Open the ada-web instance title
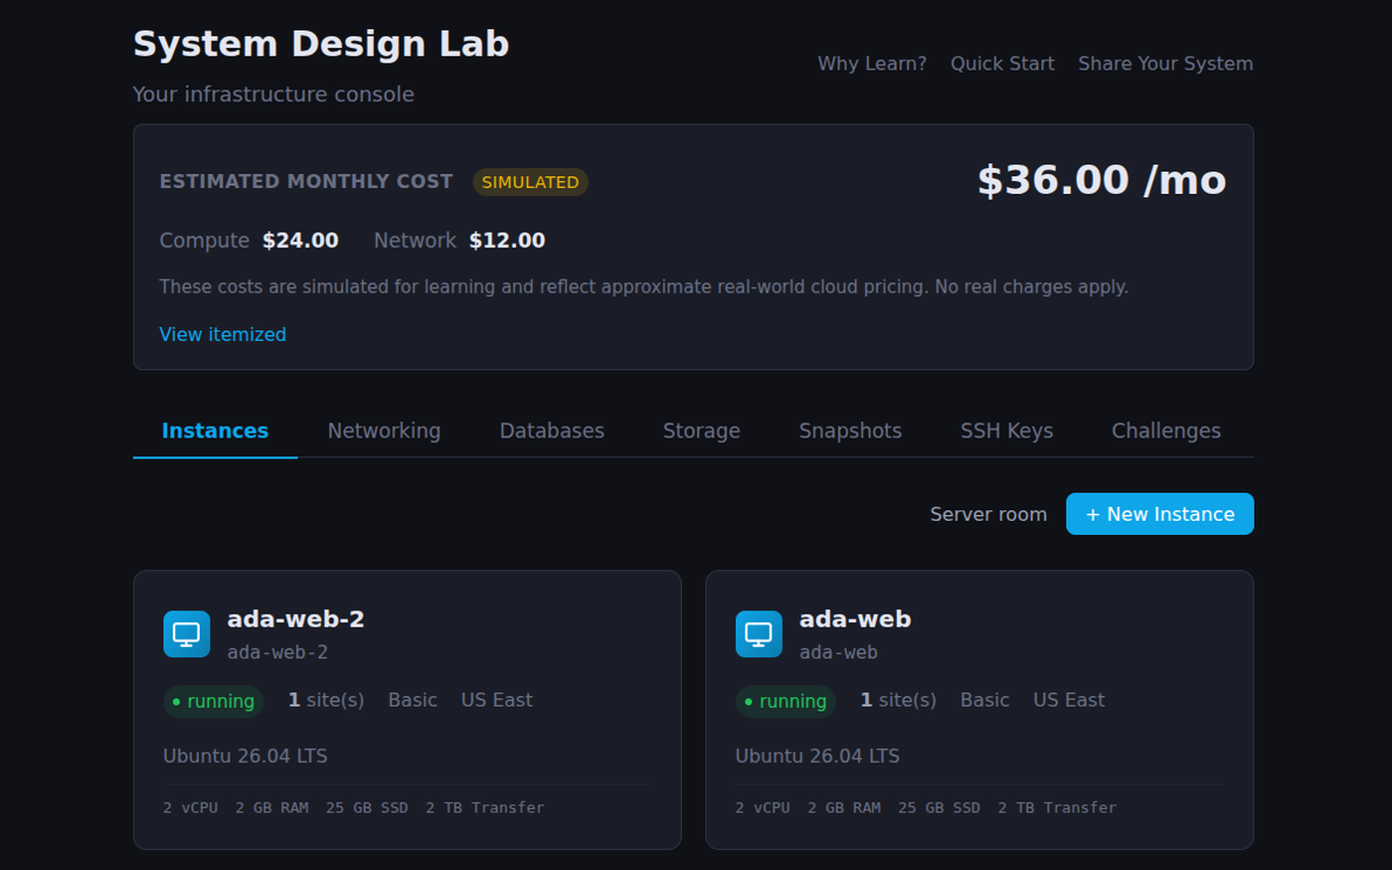Screen dimensions: 1392x870 pos(855,618)
